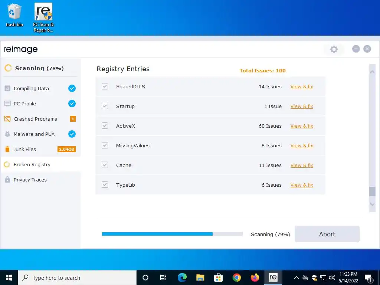The image size is (380, 285).
Task: Open the Windows Start menu
Action: point(9,278)
